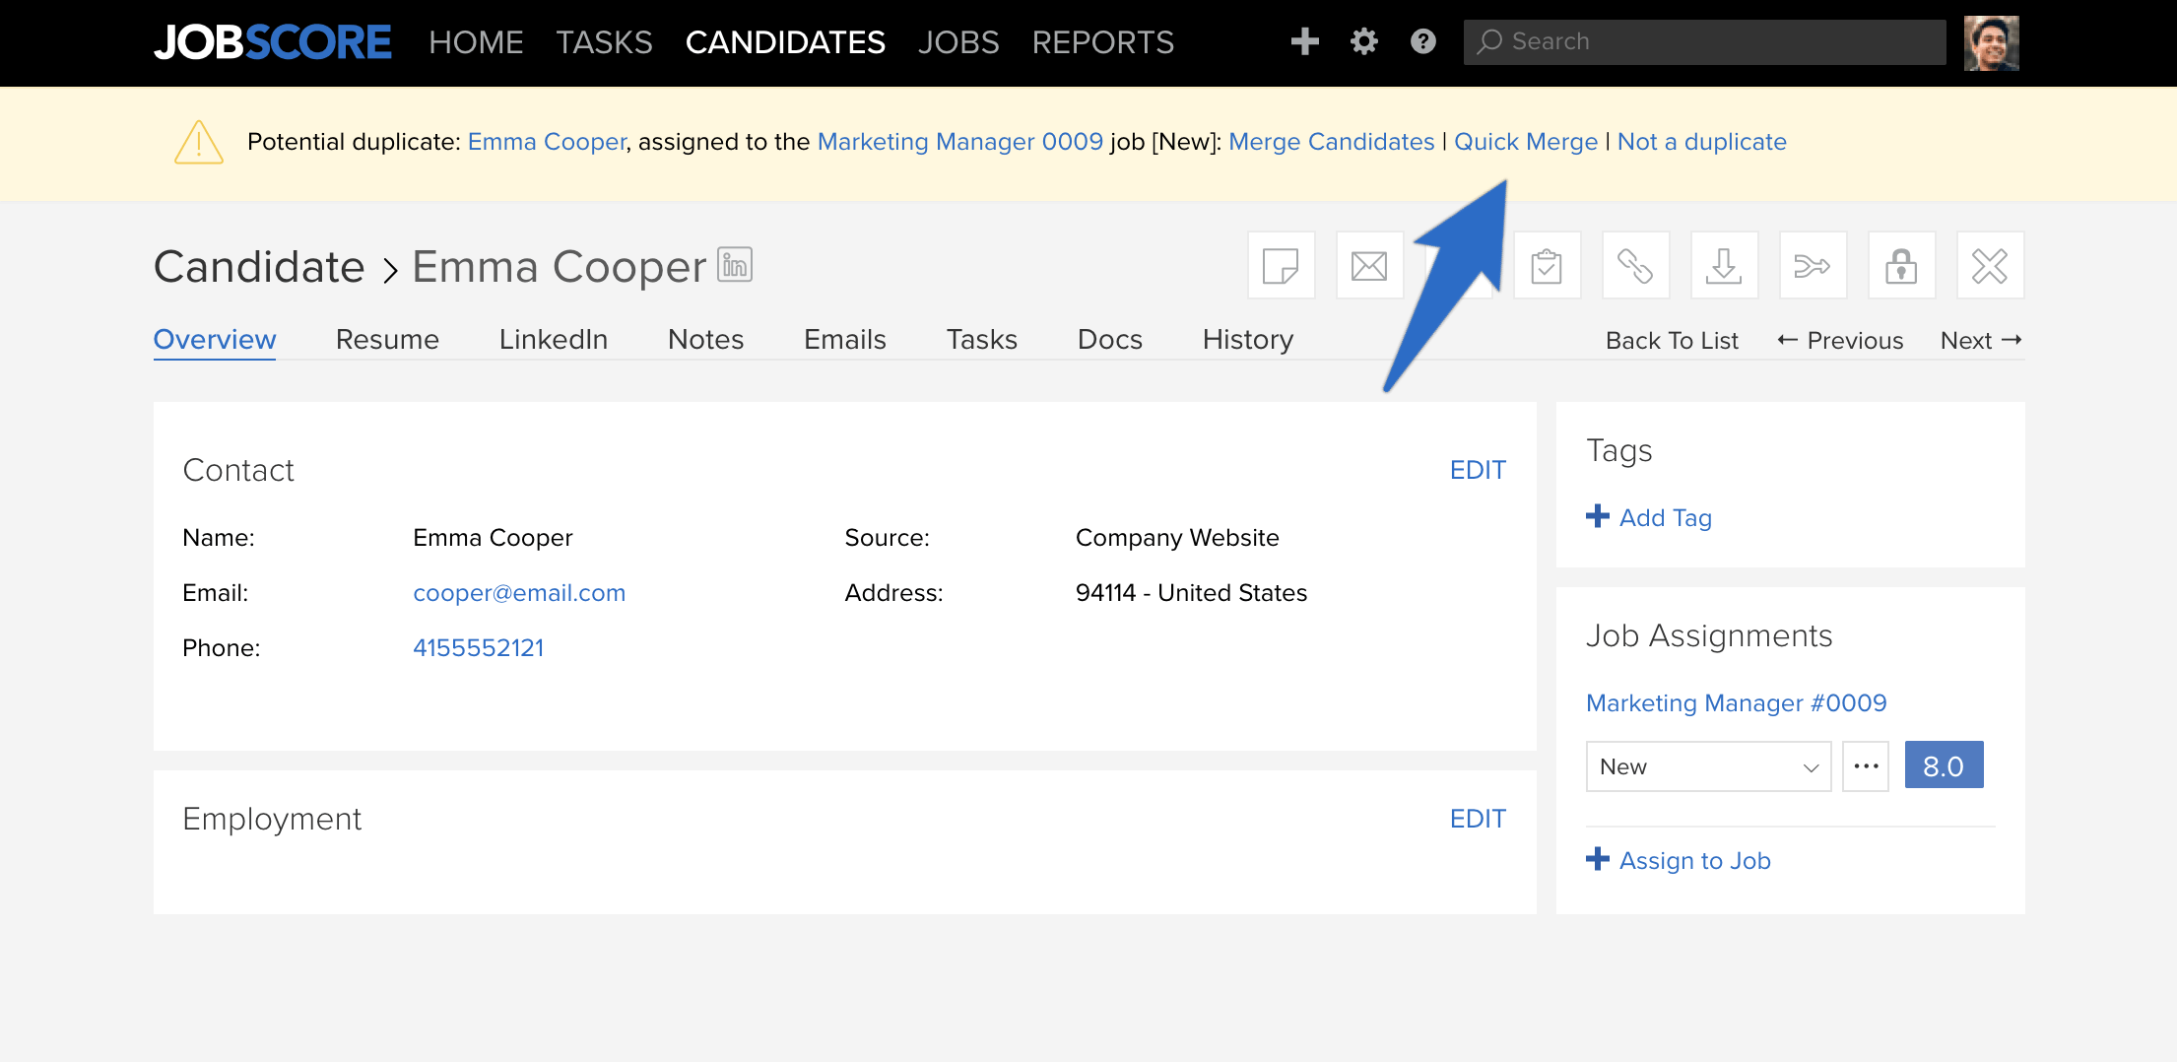
Task: Edit the Contact section
Action: 1478,470
